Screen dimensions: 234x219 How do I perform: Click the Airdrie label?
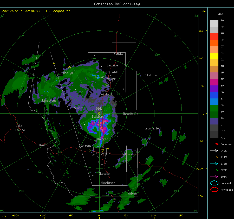tap(102, 139)
